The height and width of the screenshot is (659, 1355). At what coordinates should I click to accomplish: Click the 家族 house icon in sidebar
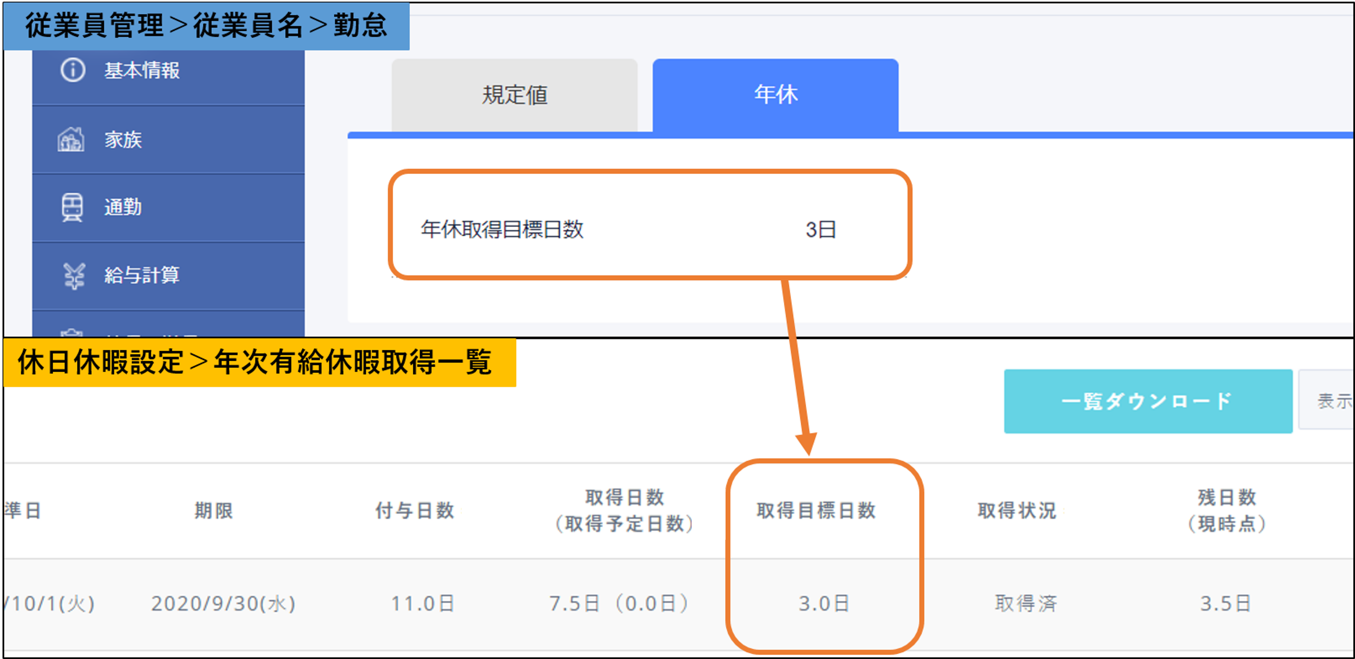(71, 140)
